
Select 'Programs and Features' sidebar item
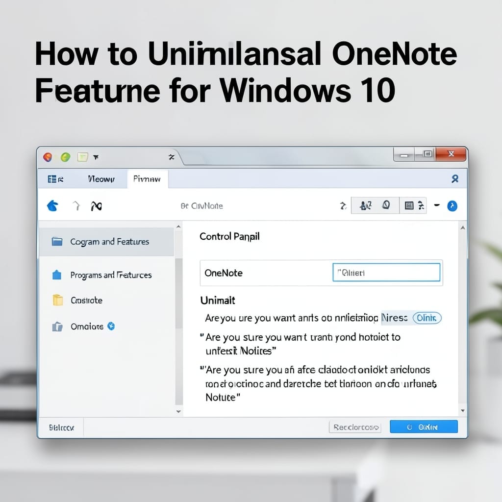(111, 275)
